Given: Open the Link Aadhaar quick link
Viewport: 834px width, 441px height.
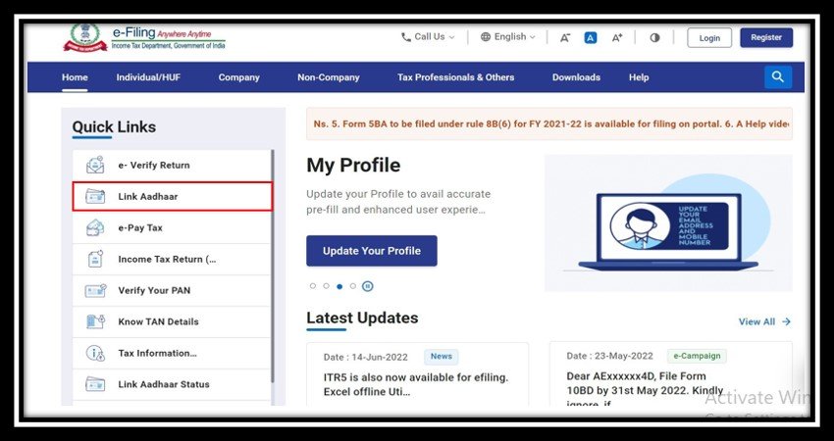Looking at the screenshot, I should [x=173, y=197].
